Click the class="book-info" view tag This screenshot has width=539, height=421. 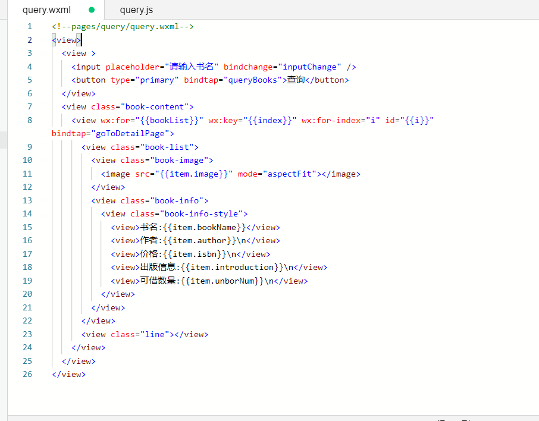[x=149, y=201]
